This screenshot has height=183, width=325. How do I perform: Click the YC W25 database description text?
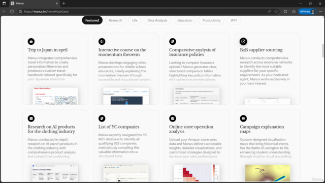pyautogui.click(x=123, y=145)
